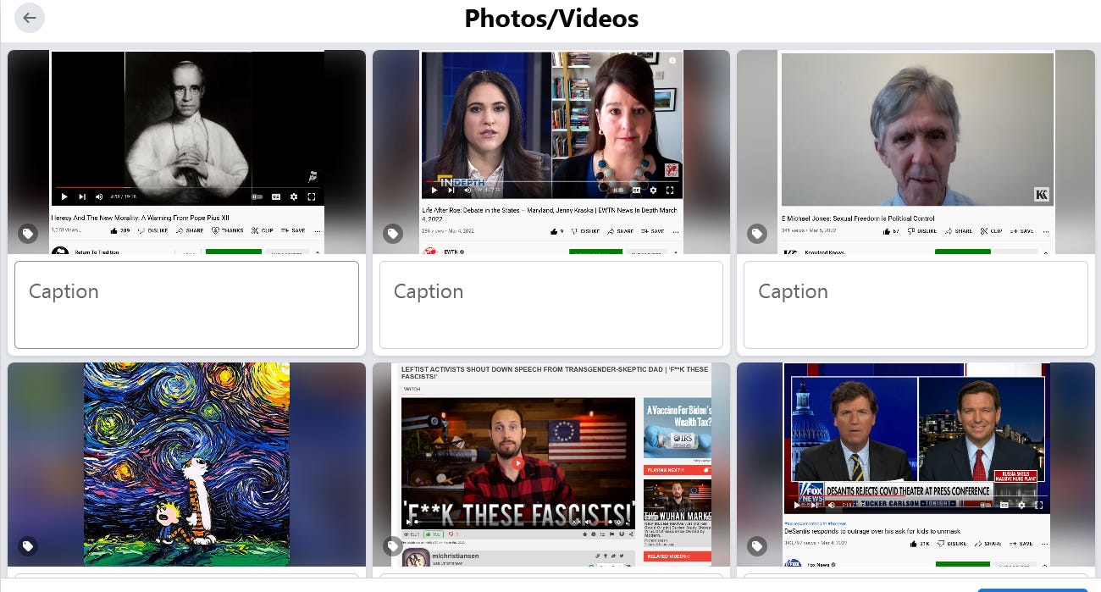Screen dimensions: 1101x592
Task: Open the Tucker Carlson DeSantis thumbnail
Action: [x=916, y=464]
